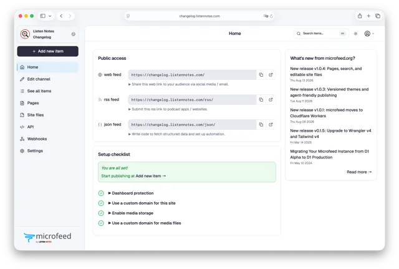Click the gear icon beside Listen Notes Changelog
Image resolution: width=399 pixels, height=269 pixels.
click(x=74, y=34)
